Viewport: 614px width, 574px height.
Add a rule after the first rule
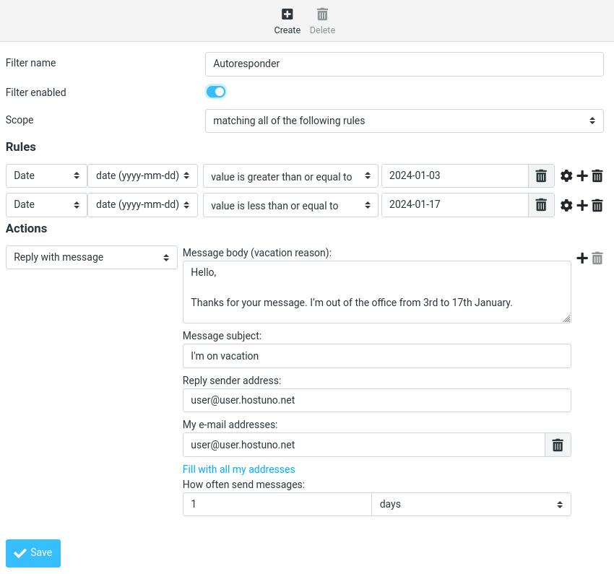582,176
